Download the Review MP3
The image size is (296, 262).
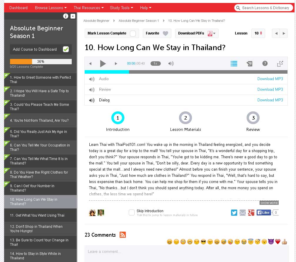coord(270,90)
